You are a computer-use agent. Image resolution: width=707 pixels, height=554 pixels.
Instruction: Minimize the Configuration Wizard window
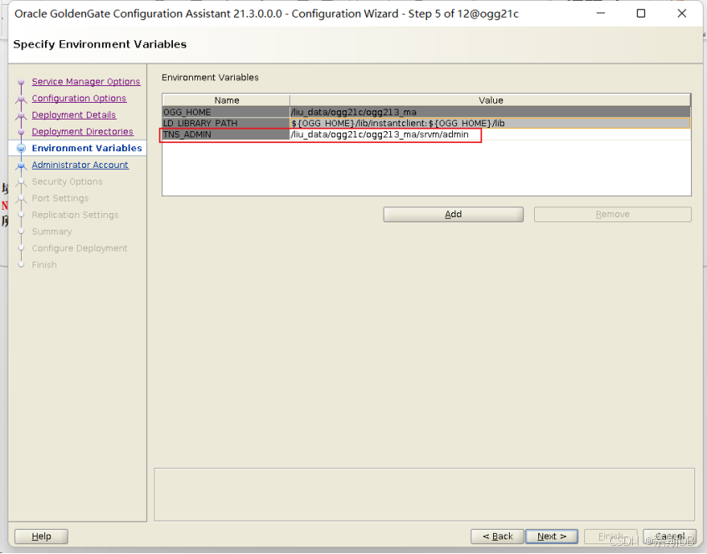(x=601, y=13)
